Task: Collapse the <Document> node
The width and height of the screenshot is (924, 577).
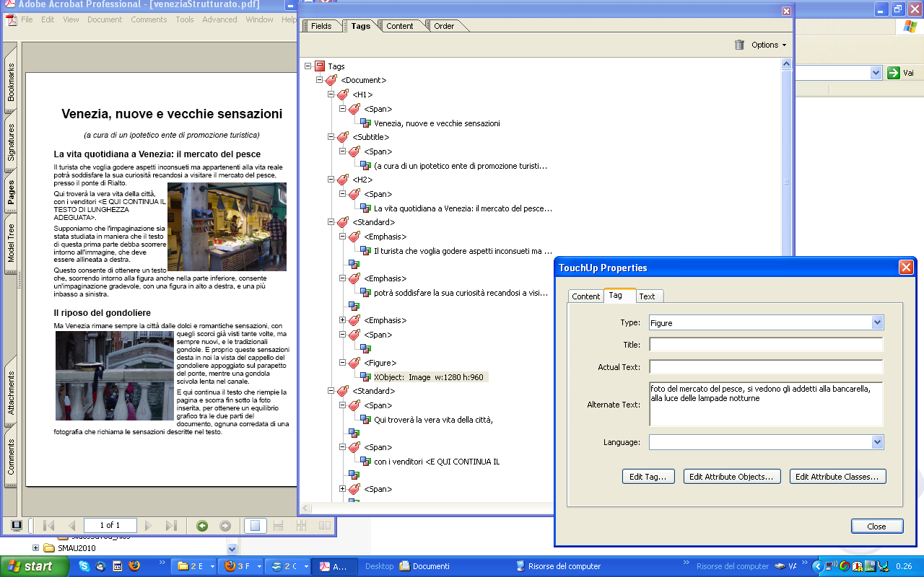Action: 320,80
